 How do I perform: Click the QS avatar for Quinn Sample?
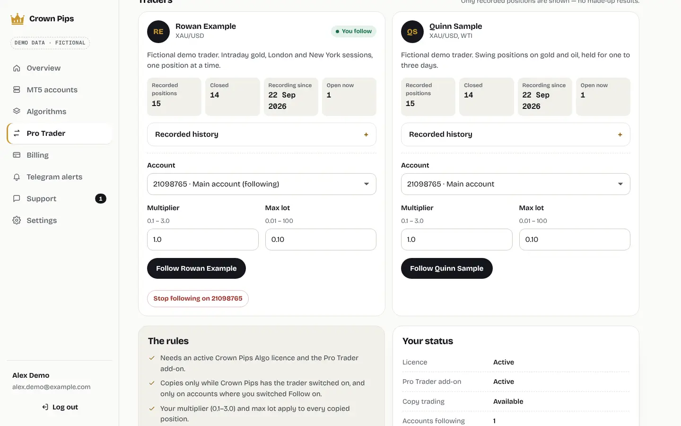point(412,32)
